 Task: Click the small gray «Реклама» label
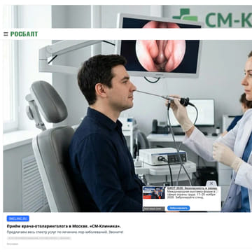tap(13, 244)
